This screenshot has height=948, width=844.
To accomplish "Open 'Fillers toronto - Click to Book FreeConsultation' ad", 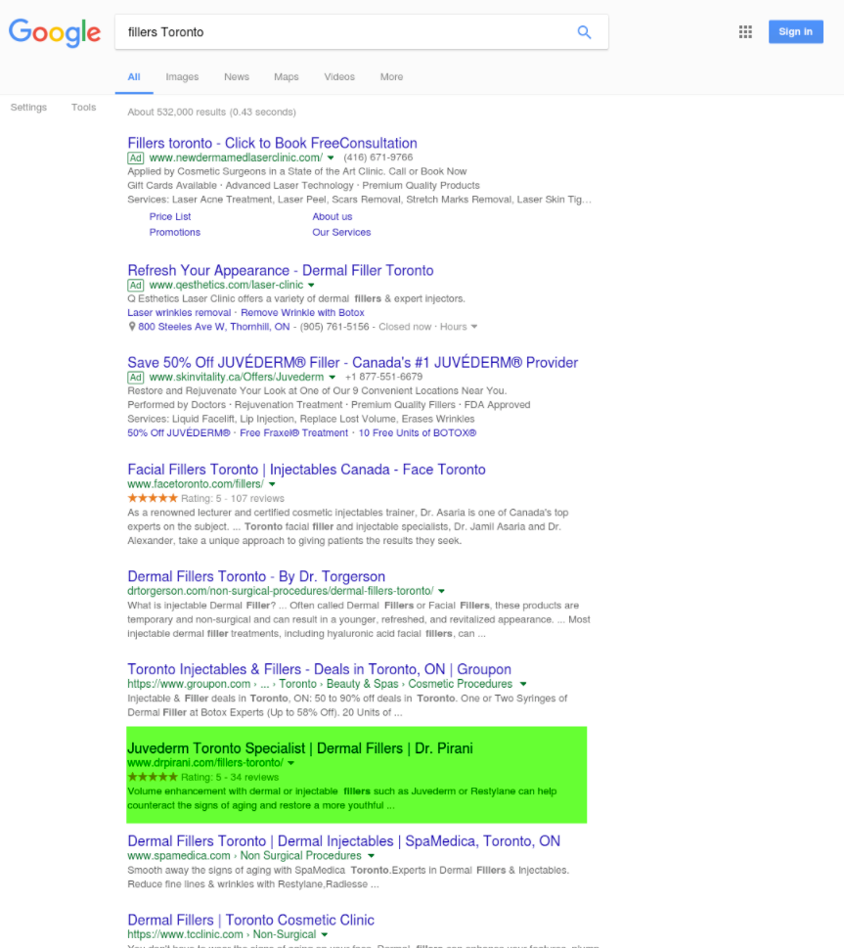I will (x=272, y=143).
